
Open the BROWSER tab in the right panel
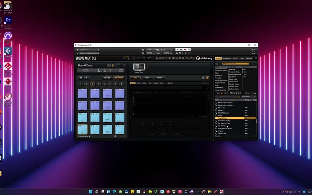click(x=249, y=58)
